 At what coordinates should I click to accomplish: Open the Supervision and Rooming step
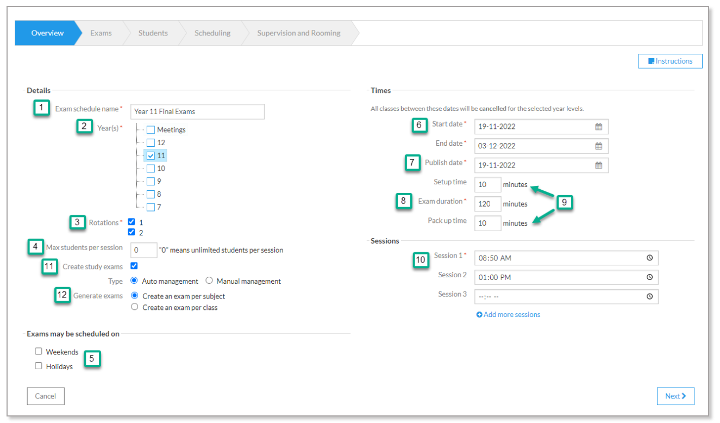point(299,33)
